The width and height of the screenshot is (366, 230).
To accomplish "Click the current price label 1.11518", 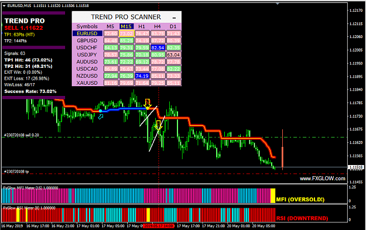I will pyautogui.click(x=355, y=167).
